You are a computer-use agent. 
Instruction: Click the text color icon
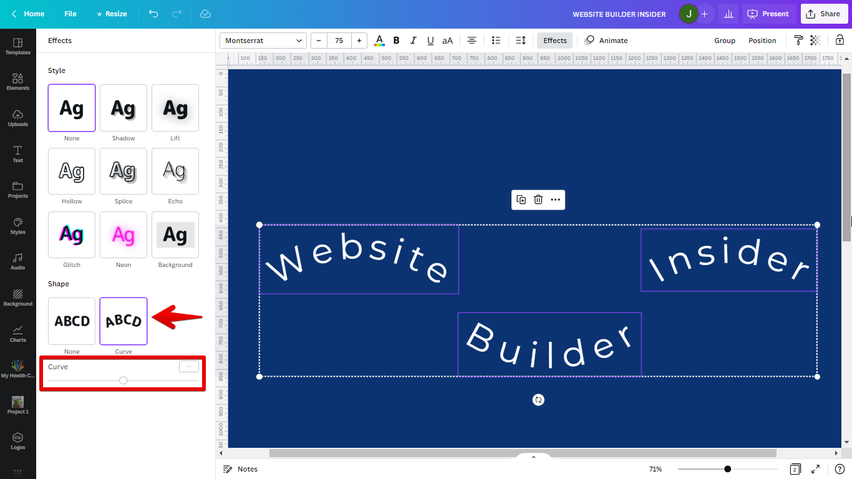click(379, 41)
